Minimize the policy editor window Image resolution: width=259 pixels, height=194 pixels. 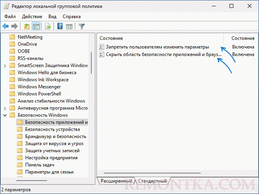pyautogui.click(x=214, y=6)
